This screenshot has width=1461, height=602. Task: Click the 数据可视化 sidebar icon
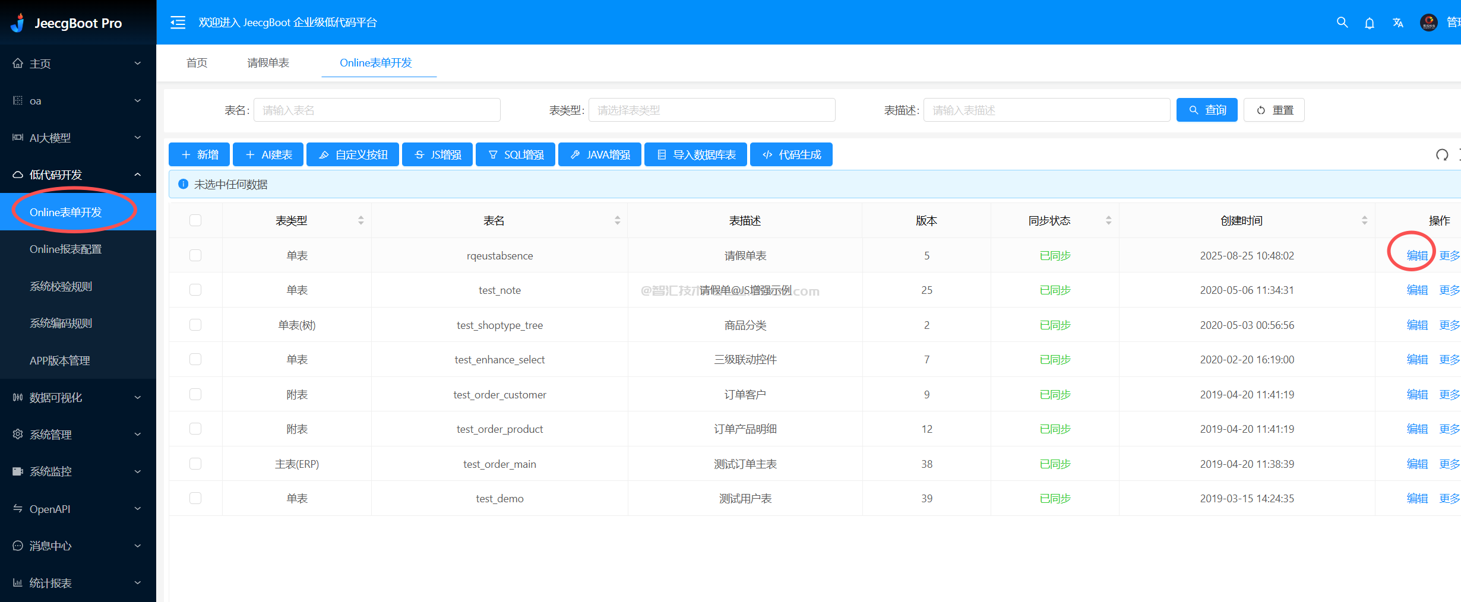[18, 397]
